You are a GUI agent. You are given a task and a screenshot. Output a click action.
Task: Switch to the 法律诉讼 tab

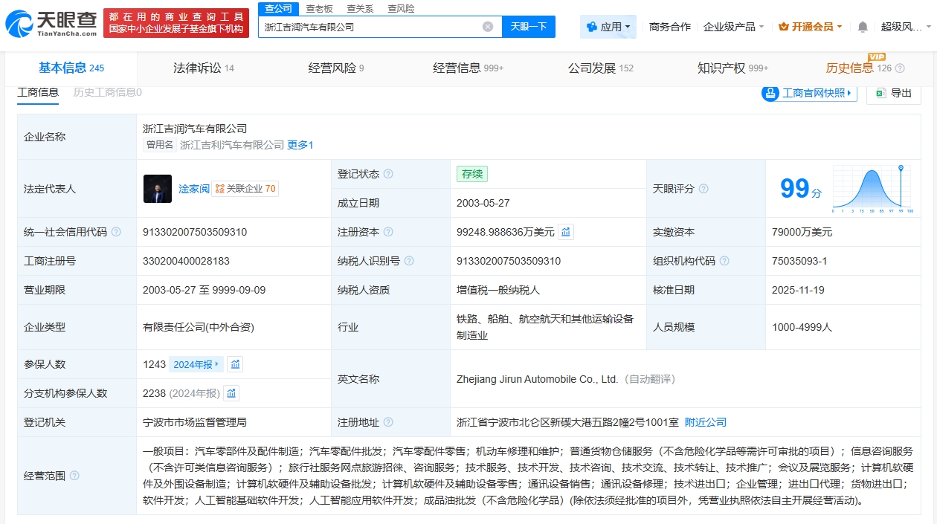coord(203,68)
